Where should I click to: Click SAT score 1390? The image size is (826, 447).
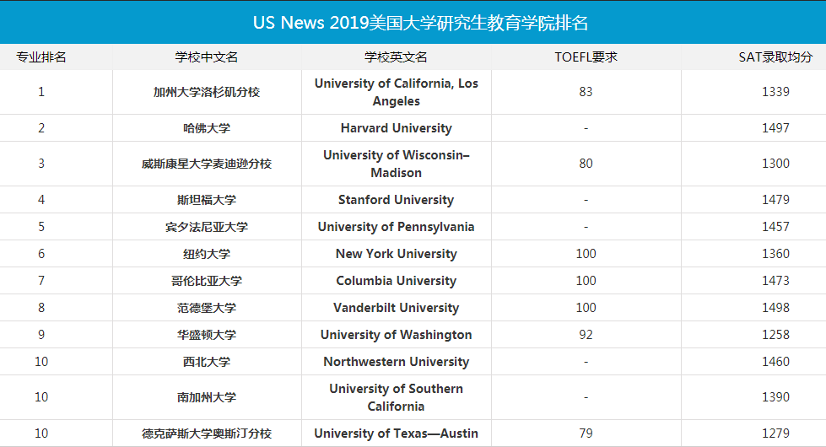[x=775, y=397]
